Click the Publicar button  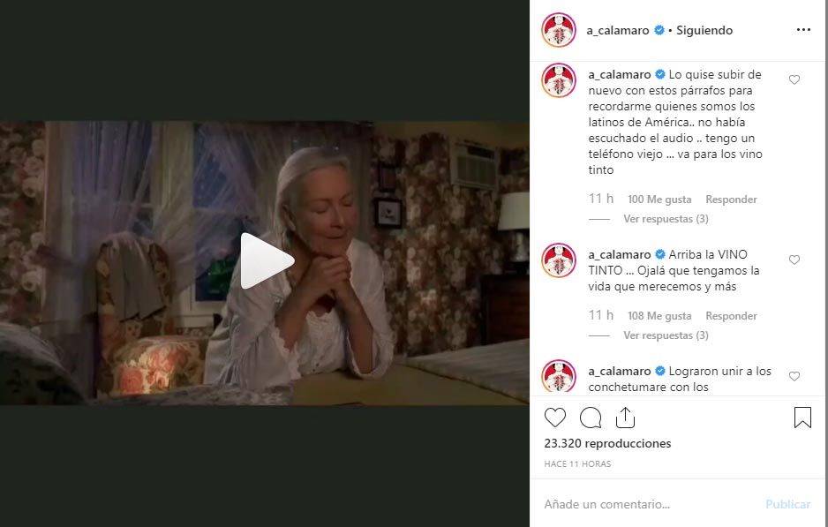pos(788,504)
